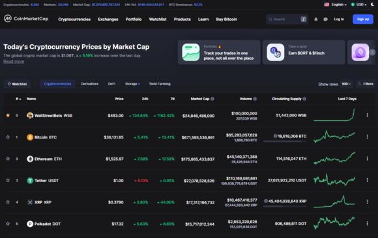Click the Tether coin icon
Screen dimensions: 378x238
[x=30, y=181]
